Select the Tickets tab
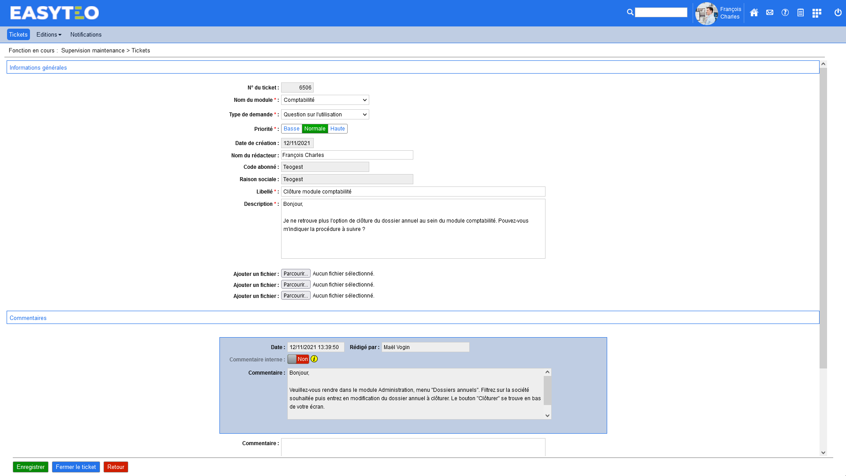 pos(18,34)
